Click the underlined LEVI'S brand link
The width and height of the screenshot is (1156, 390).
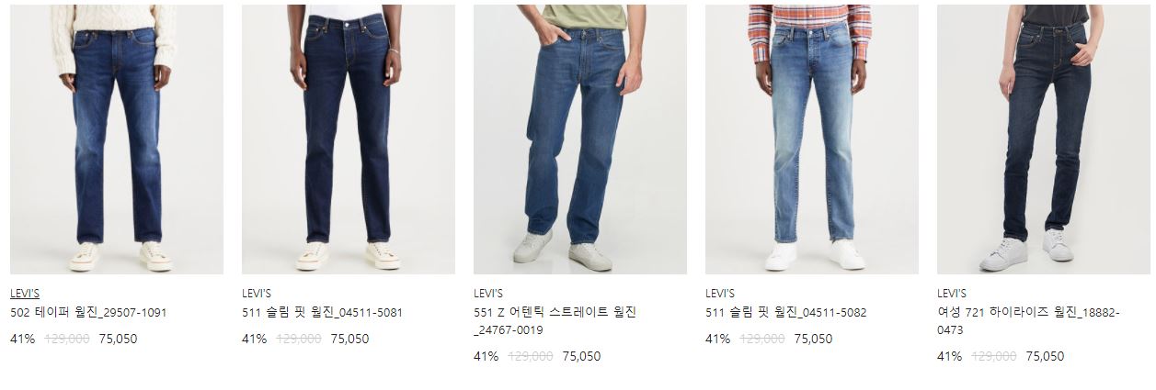[x=25, y=294]
